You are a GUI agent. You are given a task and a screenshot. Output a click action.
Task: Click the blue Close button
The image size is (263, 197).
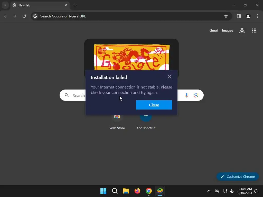coord(154,105)
